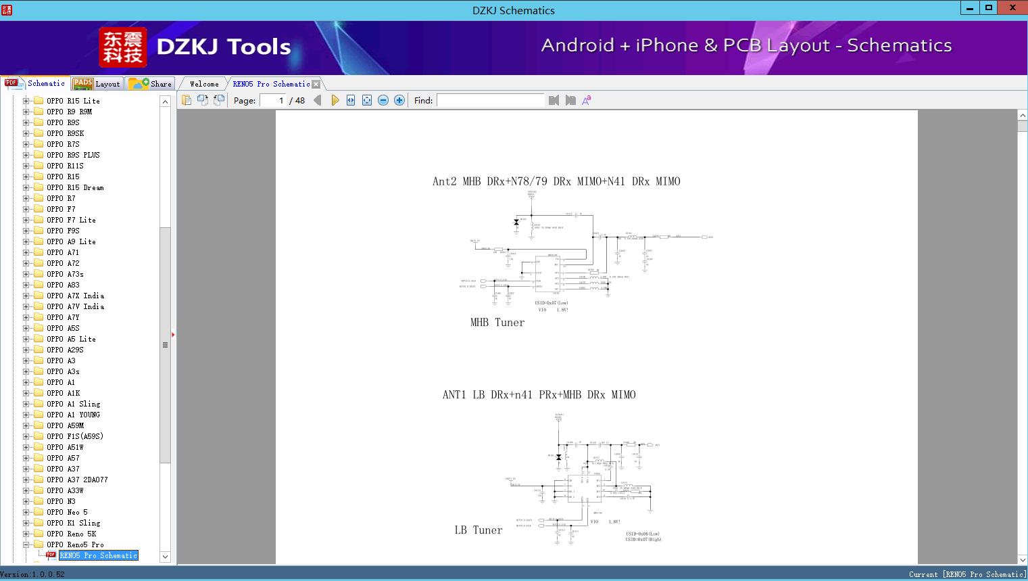Image resolution: width=1028 pixels, height=581 pixels.
Task: Select the OPPO A73s tree item
Action: pyautogui.click(x=65, y=274)
